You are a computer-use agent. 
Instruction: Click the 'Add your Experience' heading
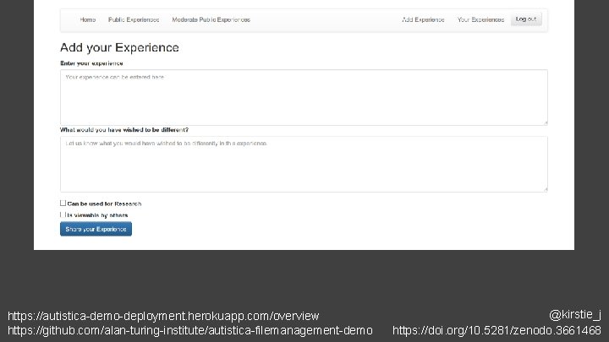[119, 47]
